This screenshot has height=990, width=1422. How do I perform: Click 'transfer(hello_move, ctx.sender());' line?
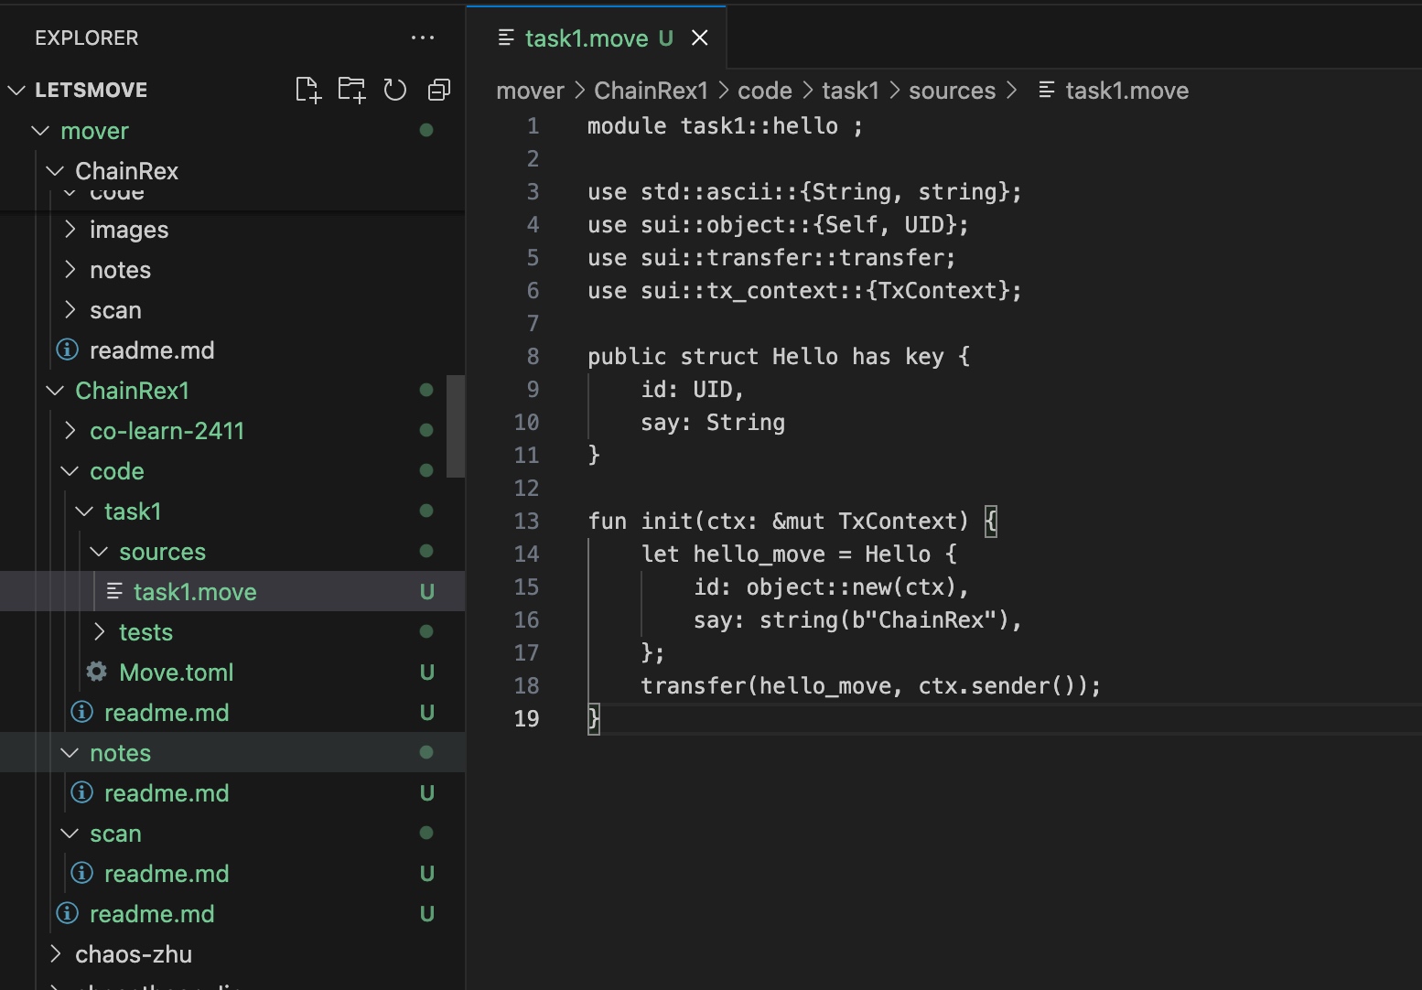870,685
